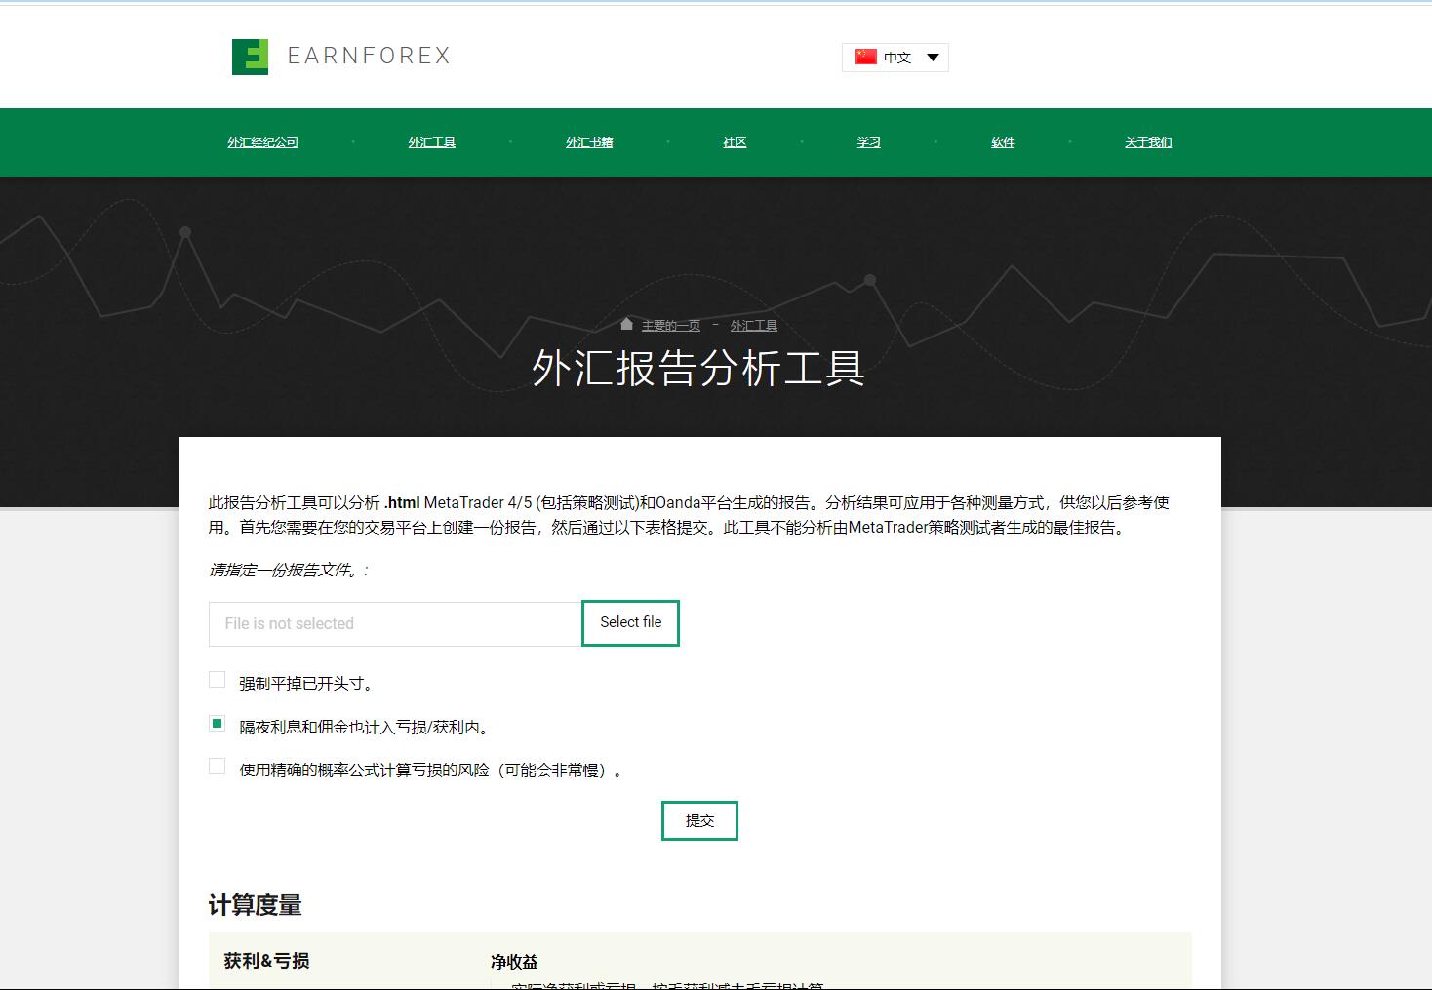The width and height of the screenshot is (1432, 990).
Task: Navigate to 关于我们 menu item
Action: [x=1148, y=142]
